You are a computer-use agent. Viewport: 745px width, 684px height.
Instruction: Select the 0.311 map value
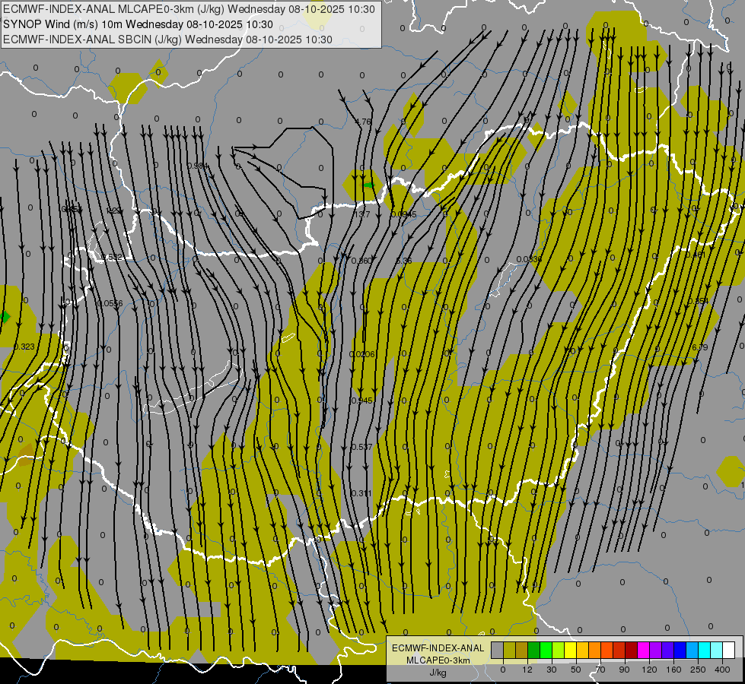pyautogui.click(x=361, y=493)
